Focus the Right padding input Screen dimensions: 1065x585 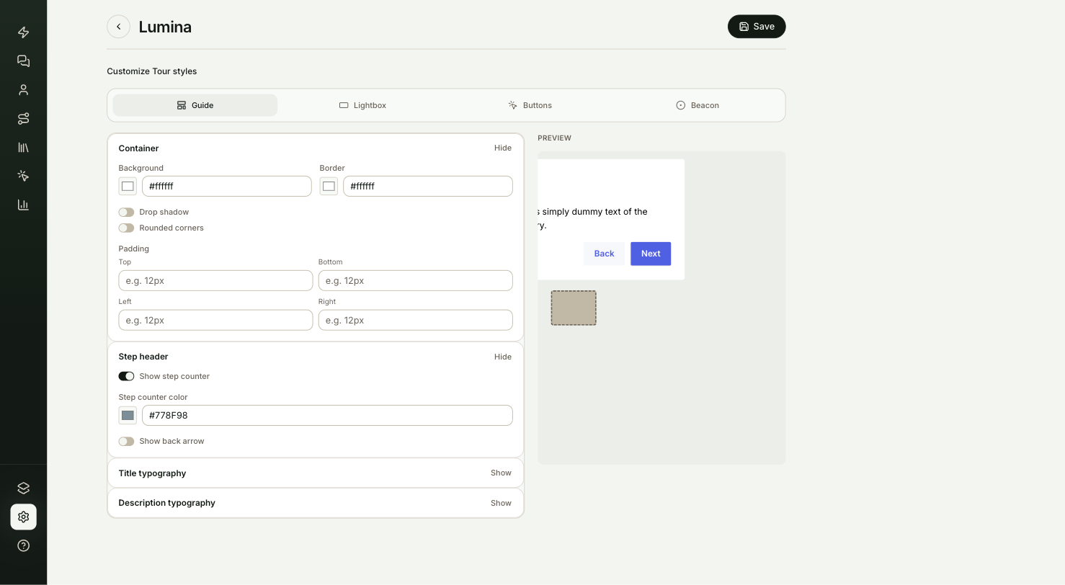(416, 320)
